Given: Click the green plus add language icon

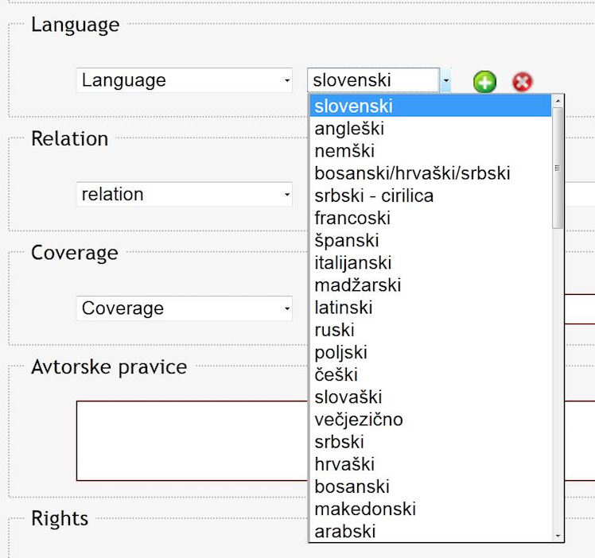Looking at the screenshot, I should click(x=484, y=81).
